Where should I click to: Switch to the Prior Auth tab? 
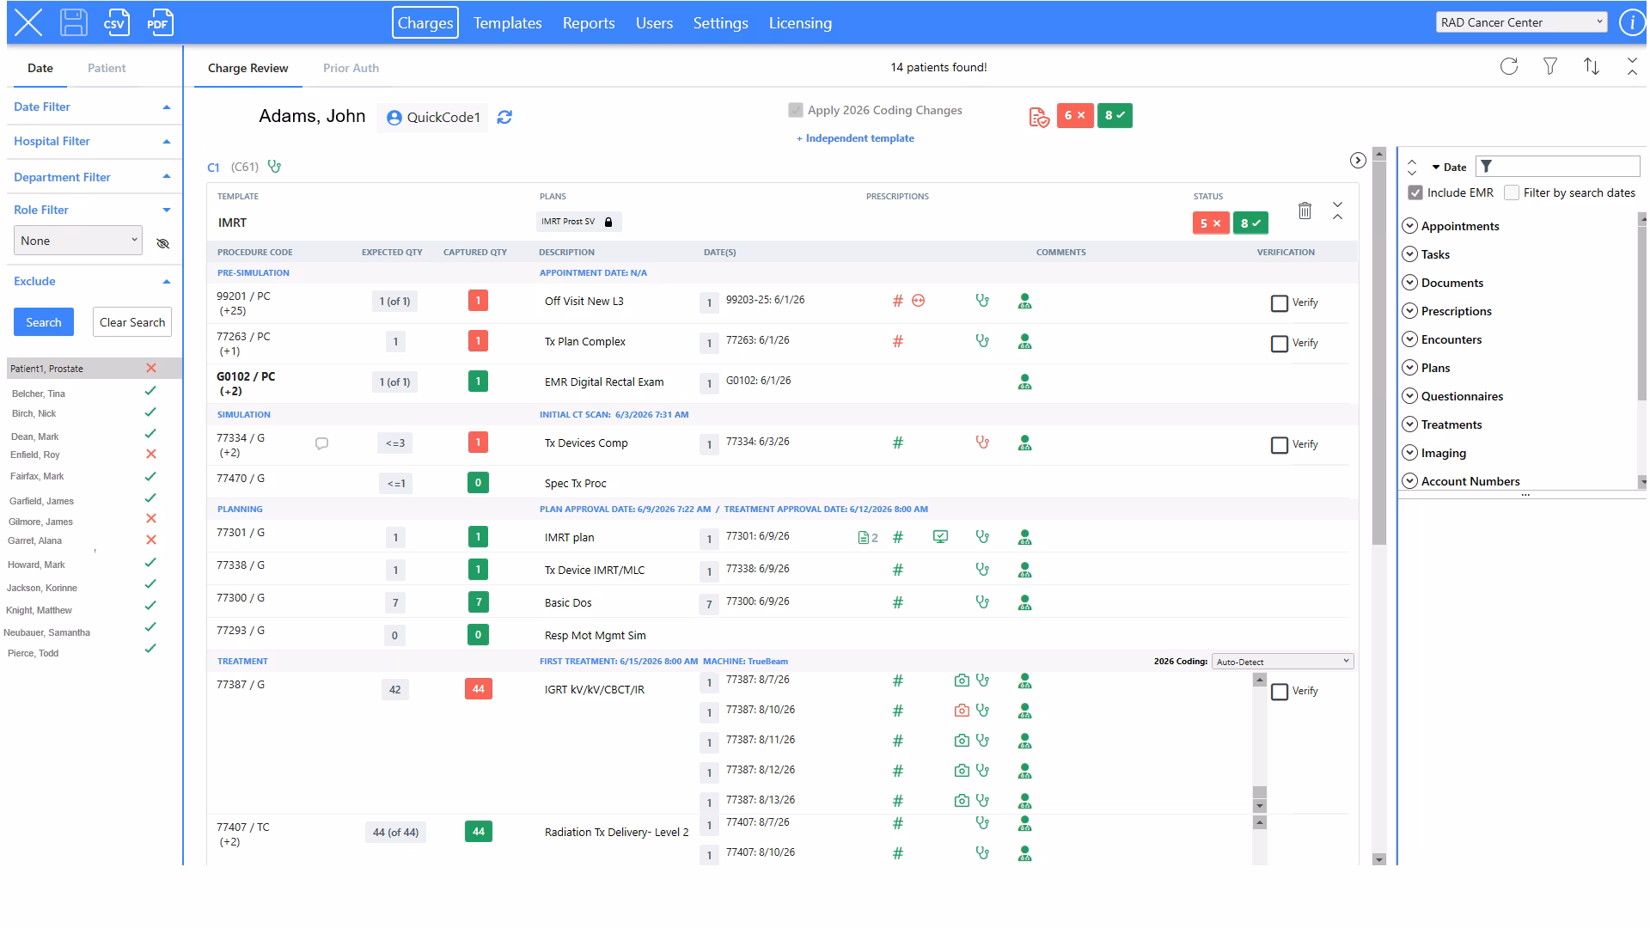point(351,68)
